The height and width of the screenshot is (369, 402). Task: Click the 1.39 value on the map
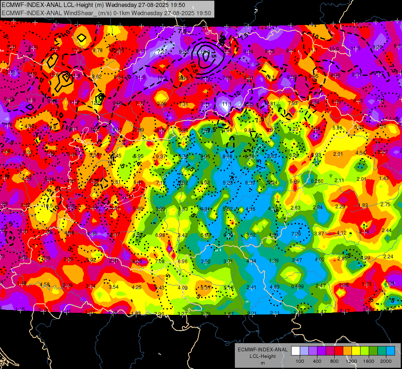pos(274,261)
